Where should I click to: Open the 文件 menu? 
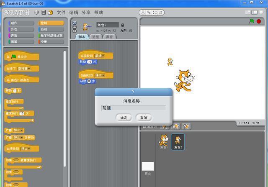61,13
